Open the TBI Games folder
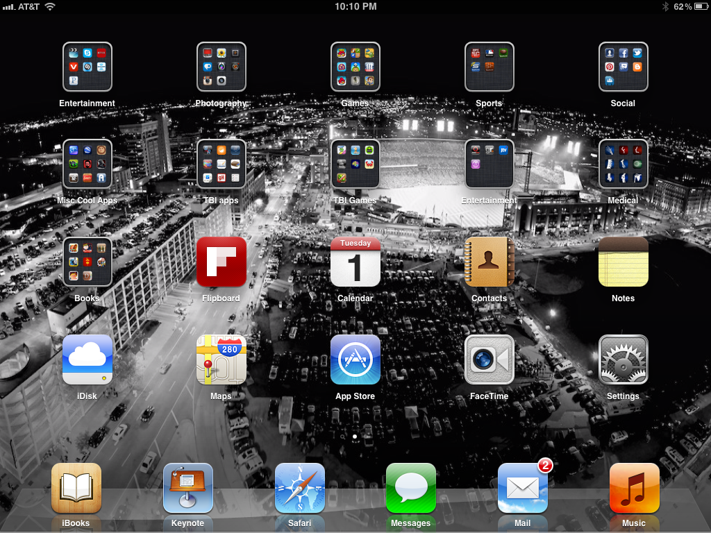Screen dimensions: 711x533 tap(355, 164)
